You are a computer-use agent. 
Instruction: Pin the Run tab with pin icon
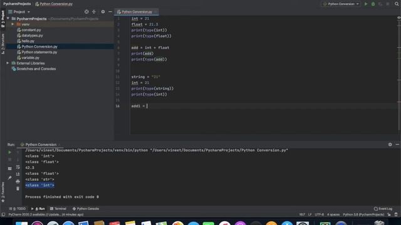[10, 177]
